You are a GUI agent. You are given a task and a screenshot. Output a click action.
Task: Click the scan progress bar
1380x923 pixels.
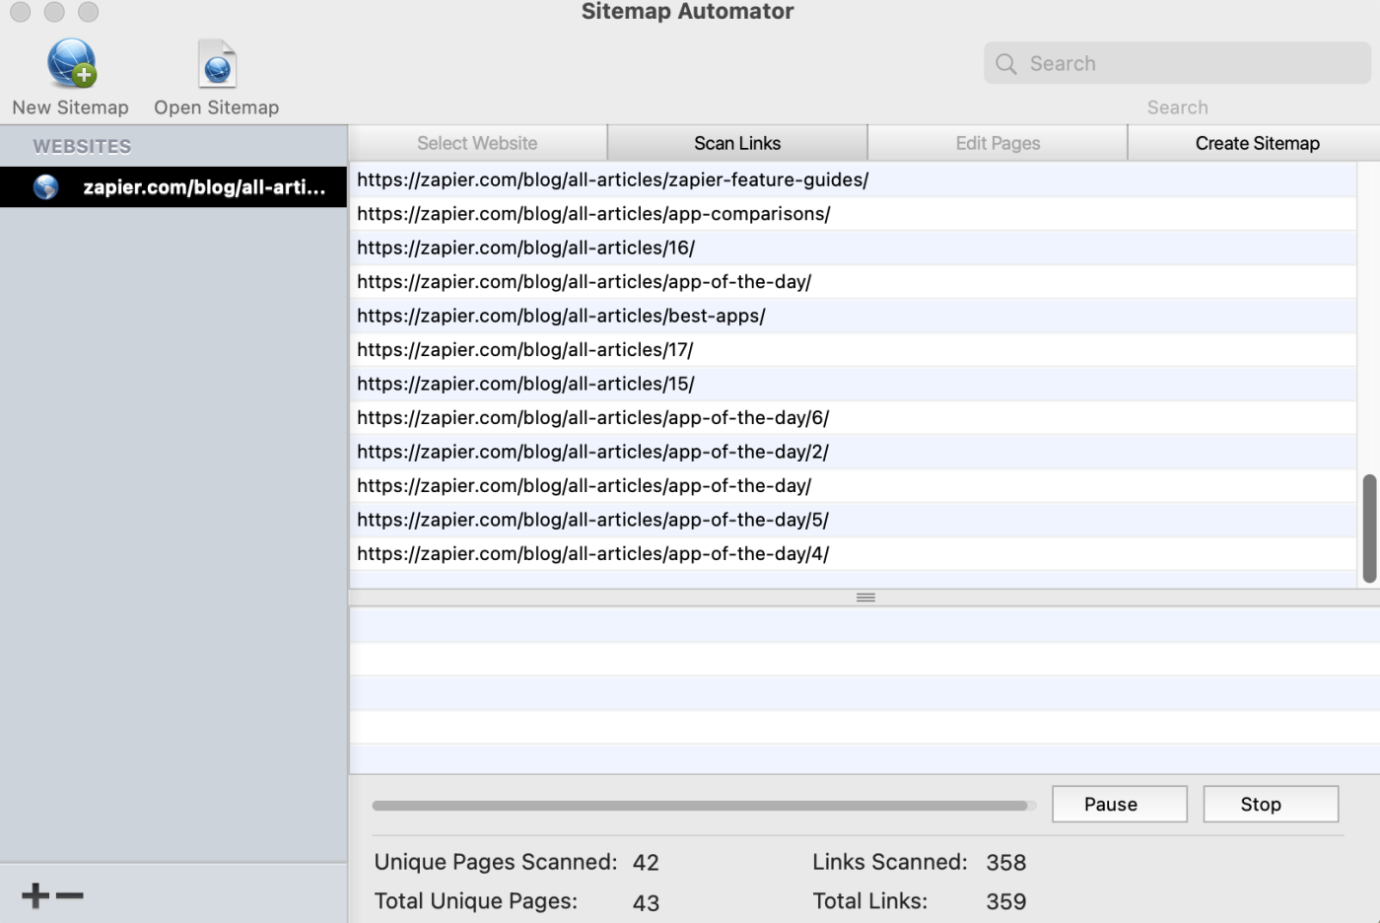click(x=704, y=806)
